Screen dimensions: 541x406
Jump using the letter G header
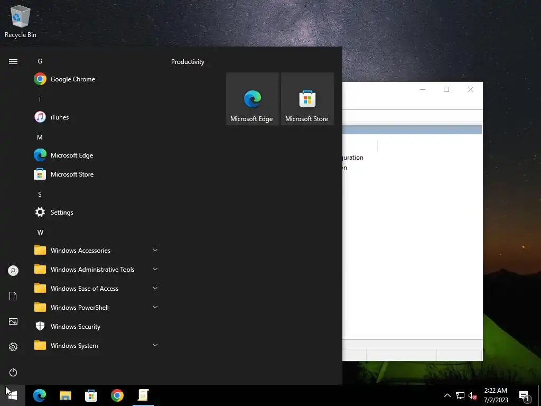point(40,61)
